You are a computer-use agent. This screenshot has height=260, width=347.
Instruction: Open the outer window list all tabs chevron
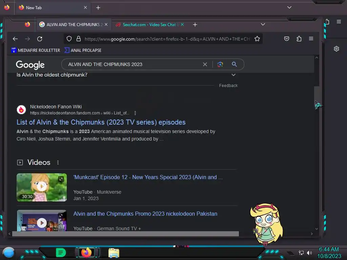[x=289, y=7]
